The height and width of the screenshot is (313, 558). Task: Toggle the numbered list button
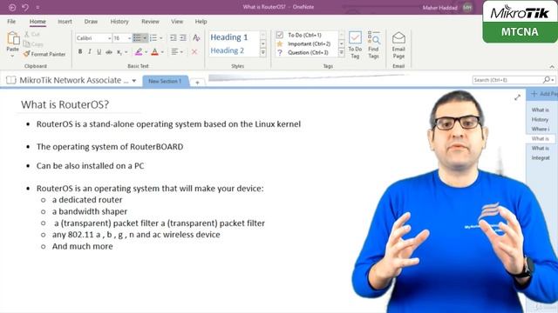[153, 38]
